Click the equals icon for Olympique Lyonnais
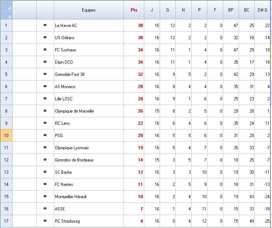 click(x=45, y=148)
